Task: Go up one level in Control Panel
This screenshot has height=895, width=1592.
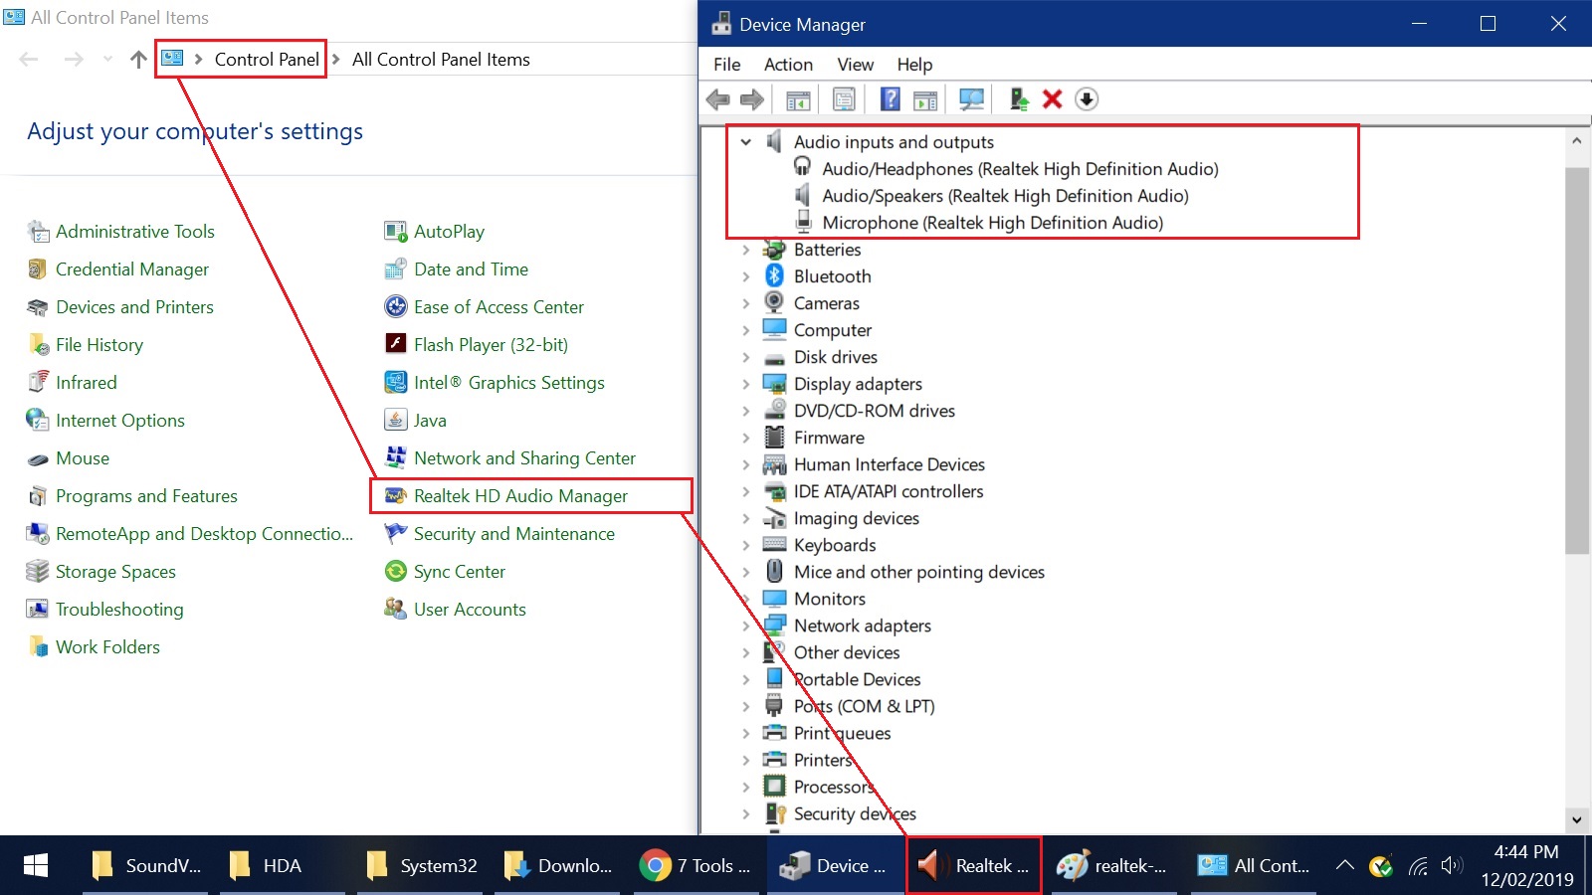Action: [138, 60]
